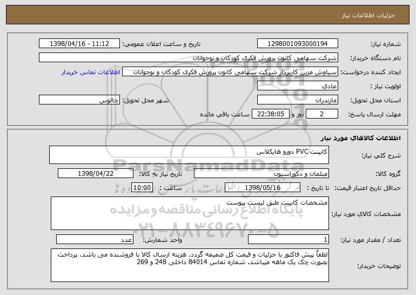
Task: Click the label تاریخ و ساعت اعلان عمومی
Action: point(162,44)
